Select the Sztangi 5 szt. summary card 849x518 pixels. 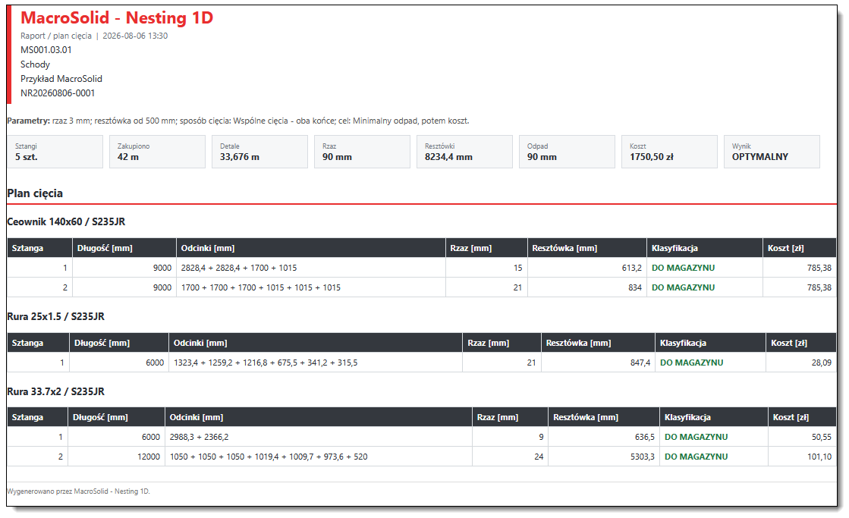point(55,152)
